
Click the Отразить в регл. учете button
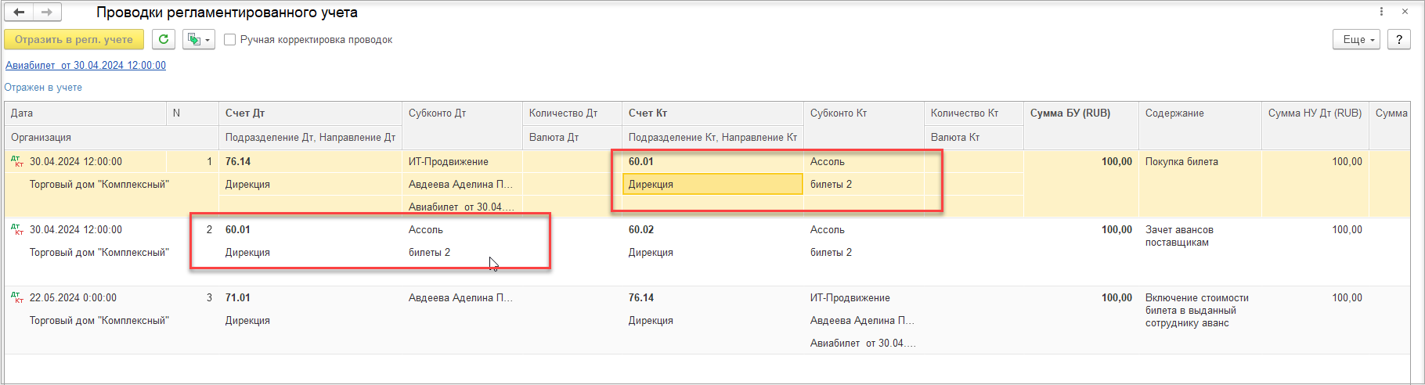[74, 39]
